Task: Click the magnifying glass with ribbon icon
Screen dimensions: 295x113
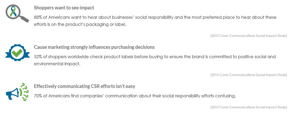Action: pyautogui.click(x=17, y=14)
